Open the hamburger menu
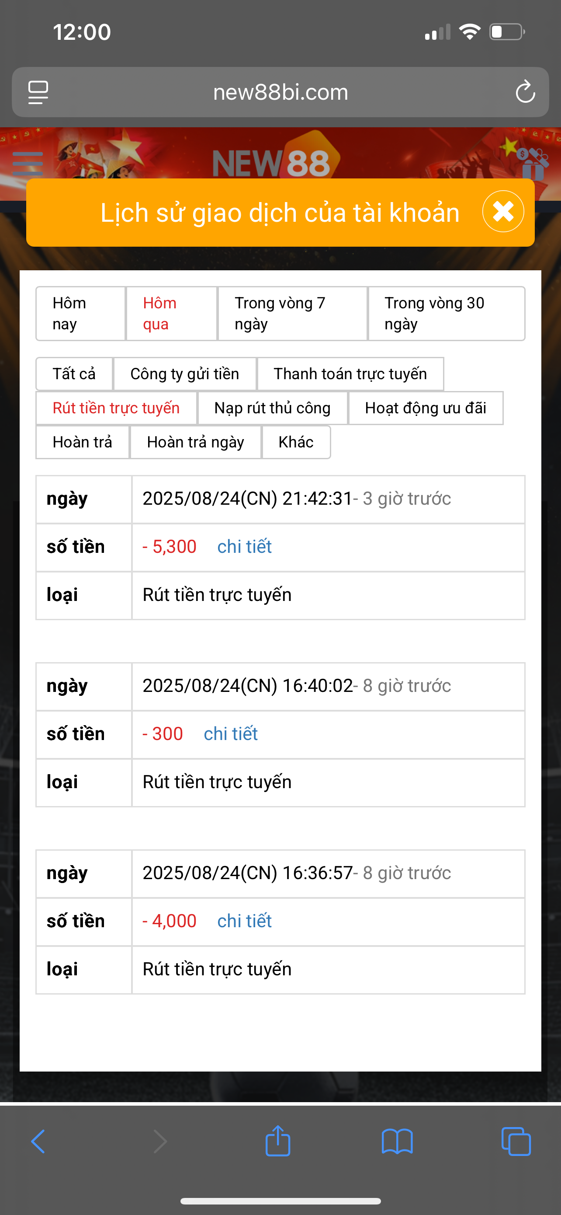 point(28,164)
